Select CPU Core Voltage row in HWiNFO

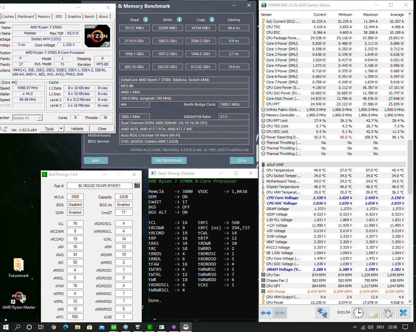coord(333,198)
